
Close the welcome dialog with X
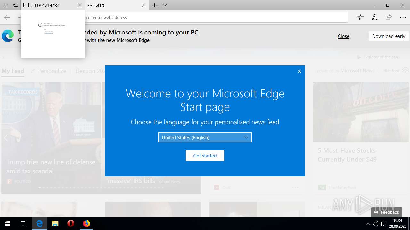(299, 71)
